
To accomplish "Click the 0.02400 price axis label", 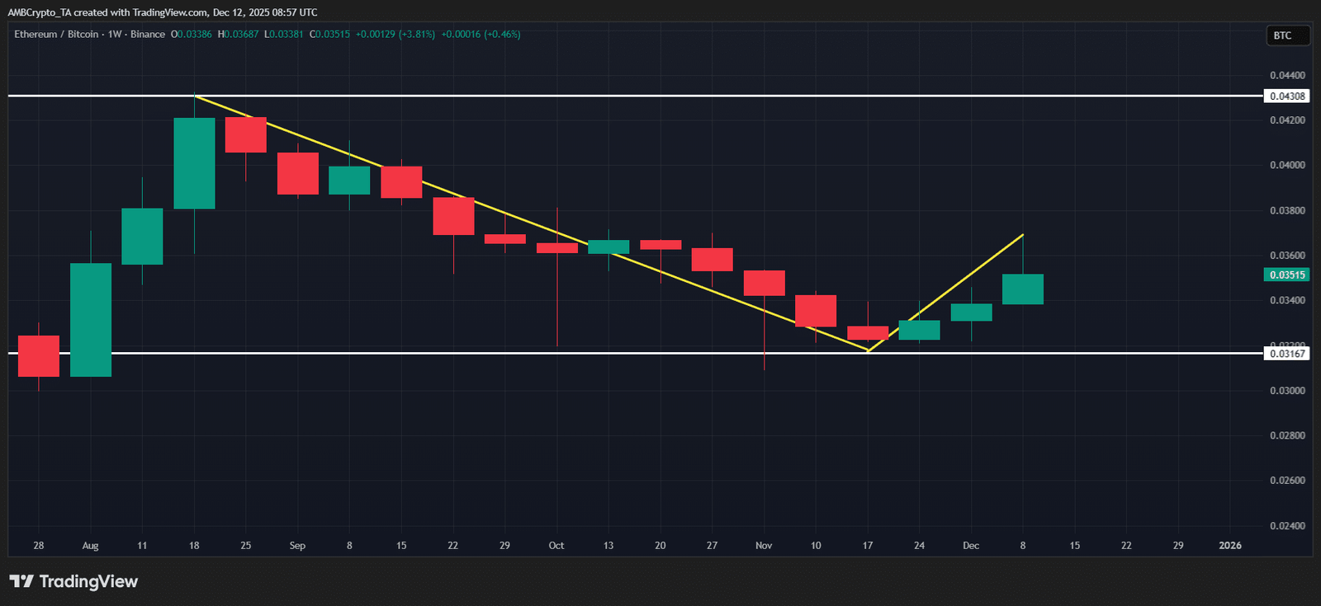I will (1287, 525).
